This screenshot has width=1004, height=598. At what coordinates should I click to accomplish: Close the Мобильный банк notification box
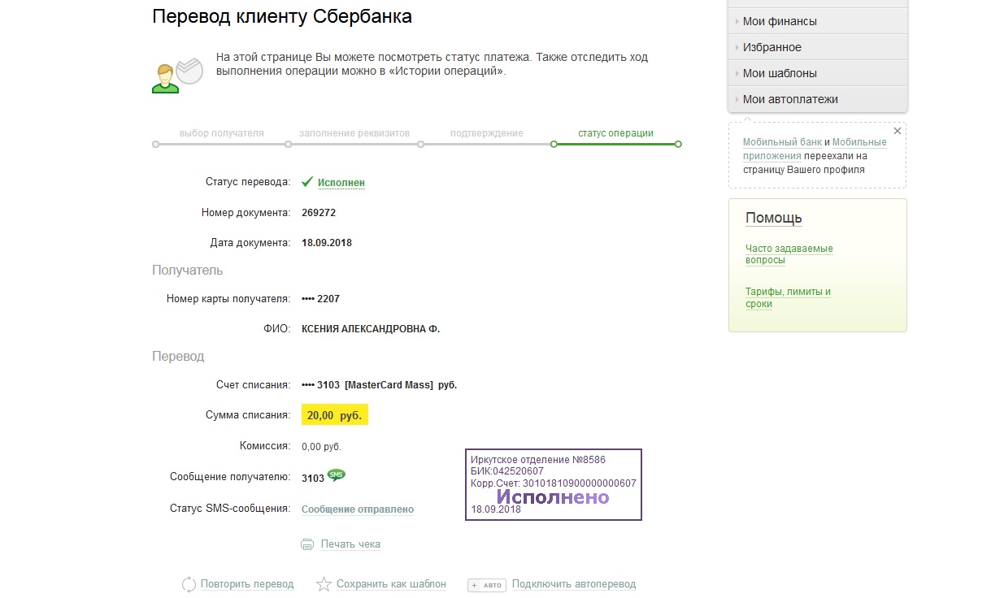(898, 131)
